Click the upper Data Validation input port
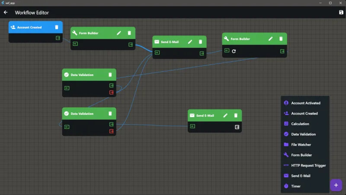Viewport: 346px width, 195px height. (67, 88)
